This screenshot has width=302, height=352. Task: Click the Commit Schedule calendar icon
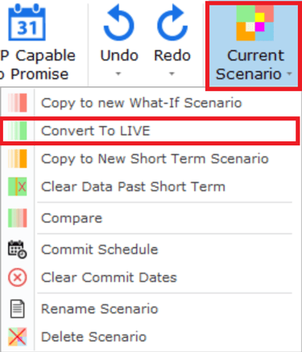(x=18, y=249)
